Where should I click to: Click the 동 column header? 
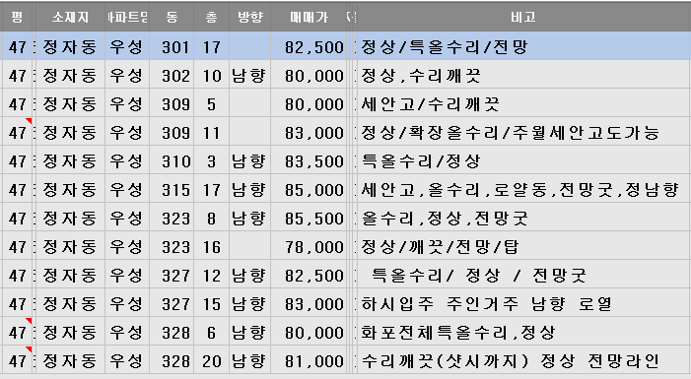172,17
